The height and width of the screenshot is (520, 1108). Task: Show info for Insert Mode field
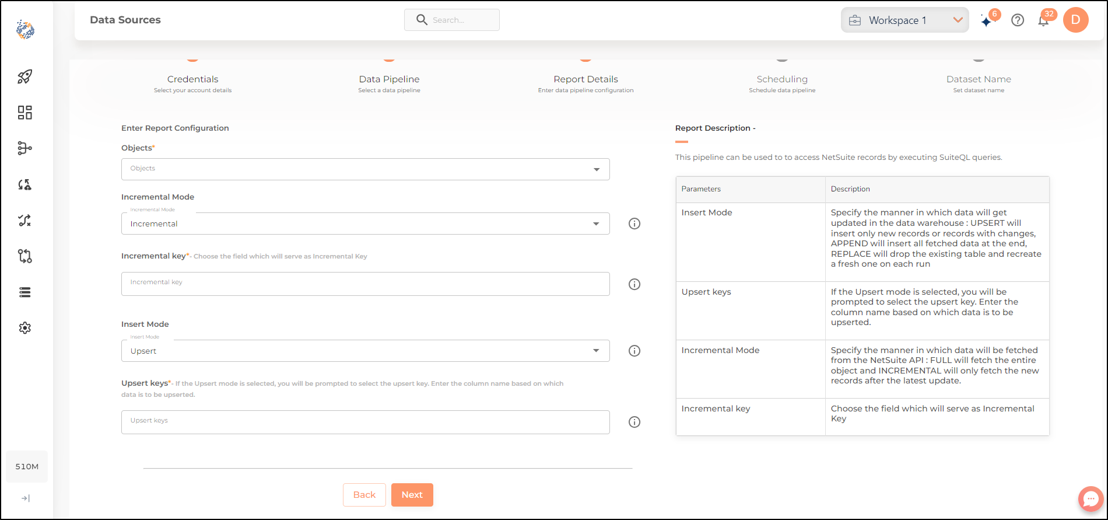(634, 351)
